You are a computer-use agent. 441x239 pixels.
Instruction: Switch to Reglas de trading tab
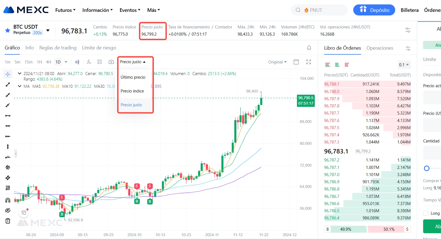pos(58,48)
